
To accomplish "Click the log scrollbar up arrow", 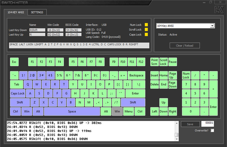I will (177, 123).
